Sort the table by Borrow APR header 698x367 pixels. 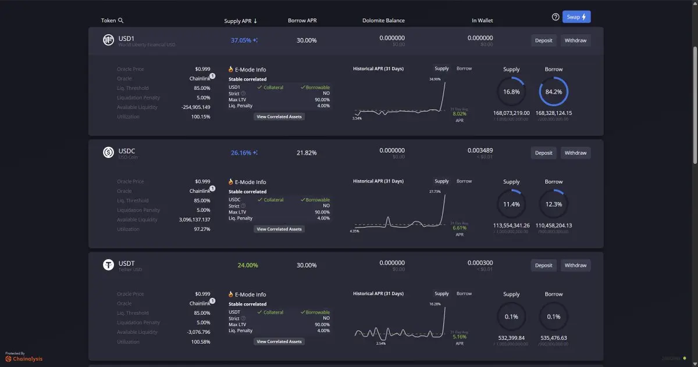[302, 21]
